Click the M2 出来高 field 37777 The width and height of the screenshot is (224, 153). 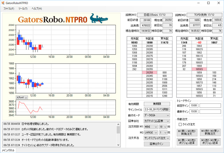pos(195,26)
